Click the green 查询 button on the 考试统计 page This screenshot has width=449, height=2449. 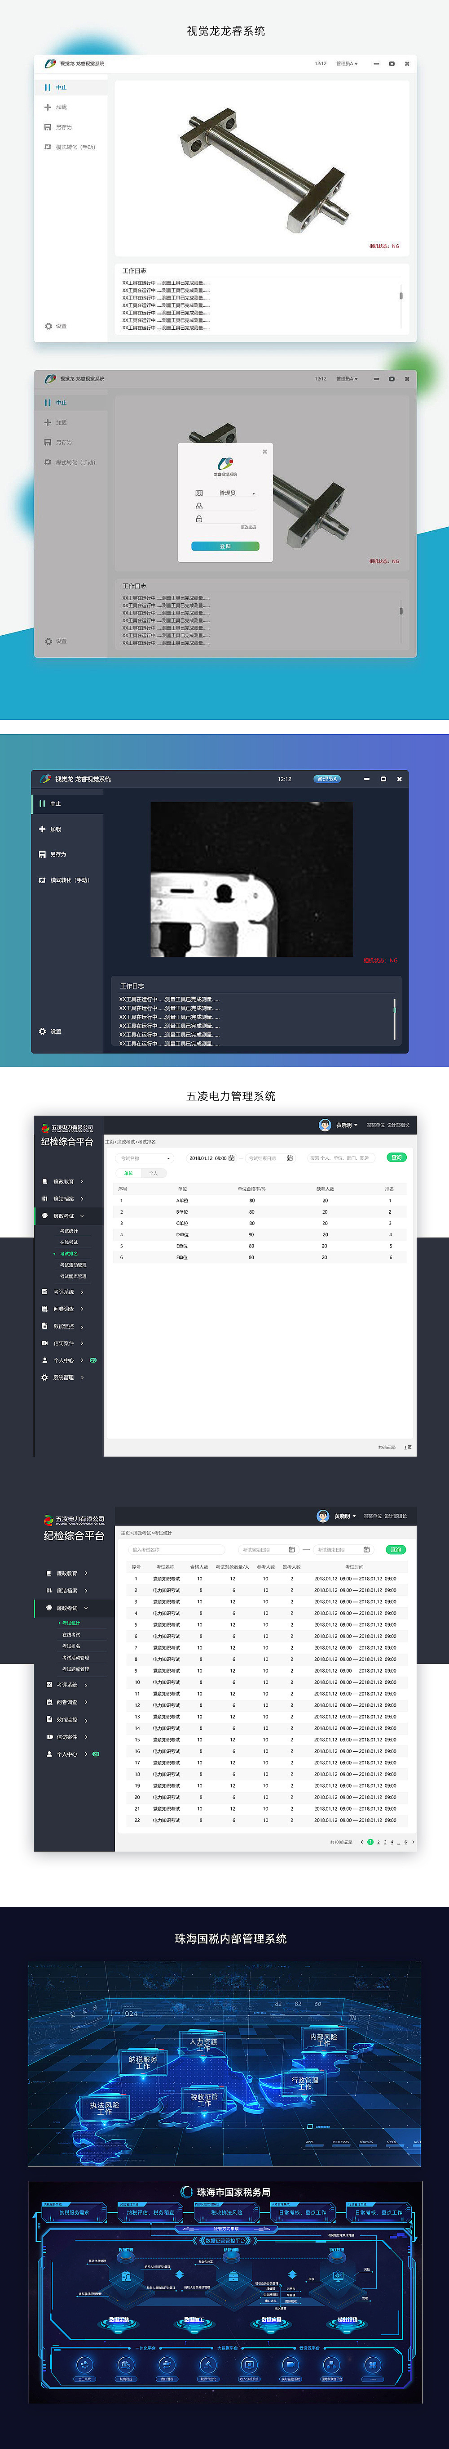396,1550
